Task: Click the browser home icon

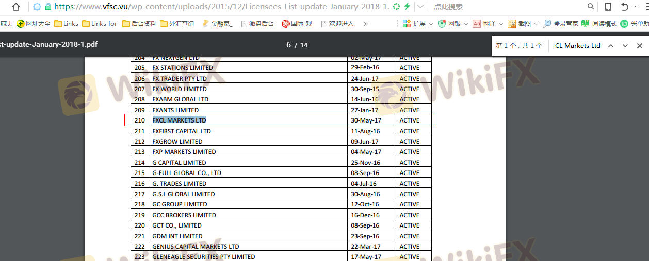Action: pos(16,7)
